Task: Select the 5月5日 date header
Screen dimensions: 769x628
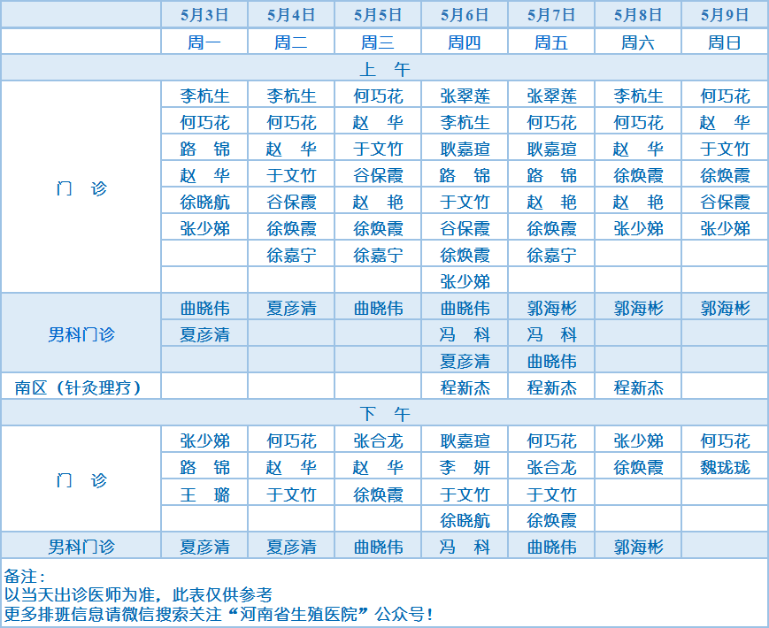Action: (x=378, y=15)
